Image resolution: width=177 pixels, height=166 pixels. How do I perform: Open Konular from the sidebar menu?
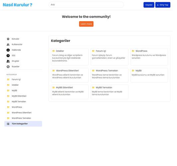pyautogui.click(x=23, y=39)
